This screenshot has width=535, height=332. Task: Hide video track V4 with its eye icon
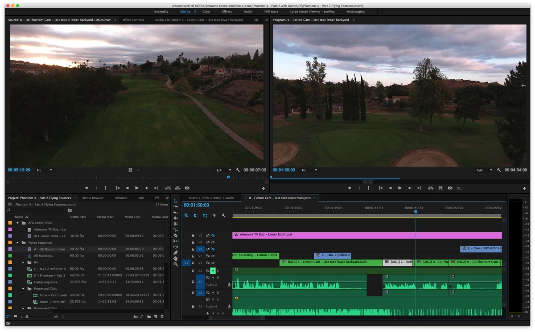213,242
